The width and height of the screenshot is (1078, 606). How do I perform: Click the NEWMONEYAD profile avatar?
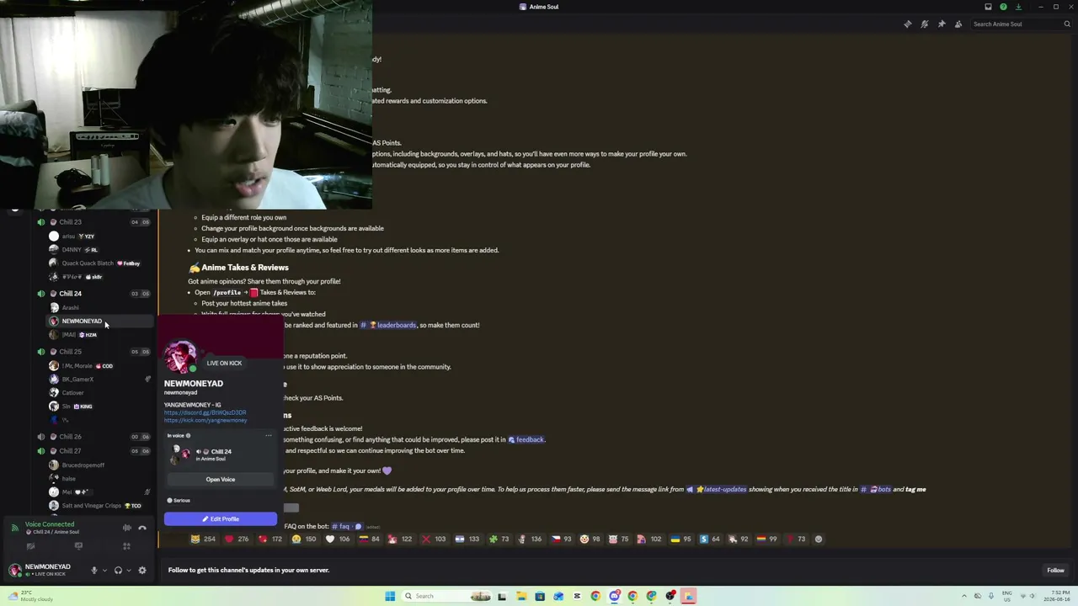coord(180,357)
